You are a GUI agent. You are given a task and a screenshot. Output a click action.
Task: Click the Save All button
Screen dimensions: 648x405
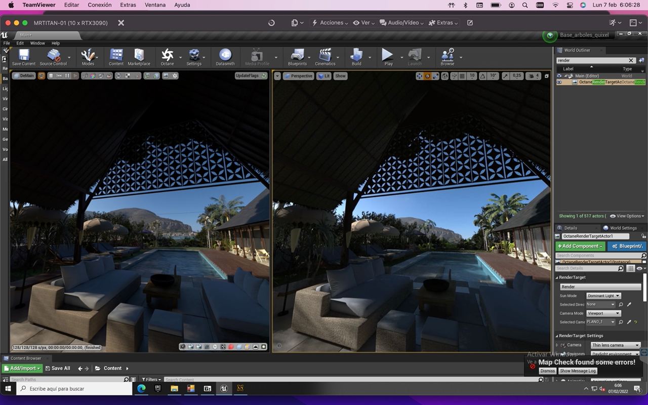(x=57, y=369)
